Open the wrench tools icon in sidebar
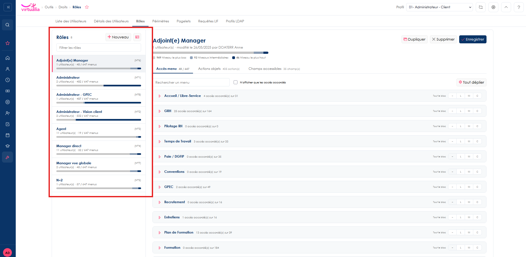526x257 pixels. point(7,157)
